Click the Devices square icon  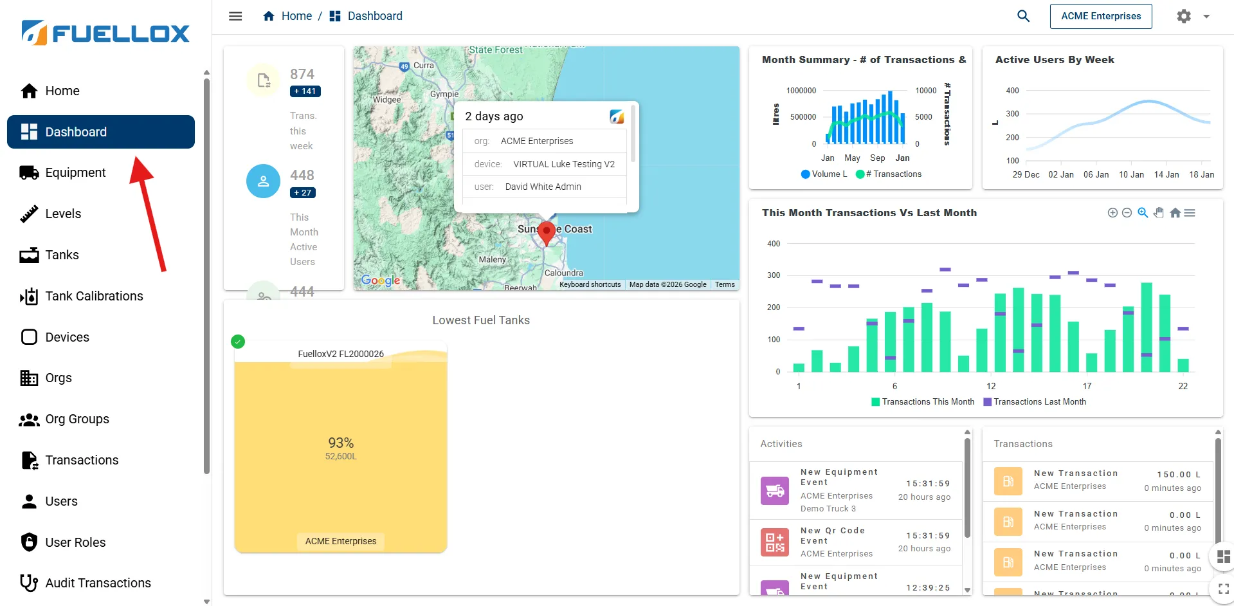(29, 337)
